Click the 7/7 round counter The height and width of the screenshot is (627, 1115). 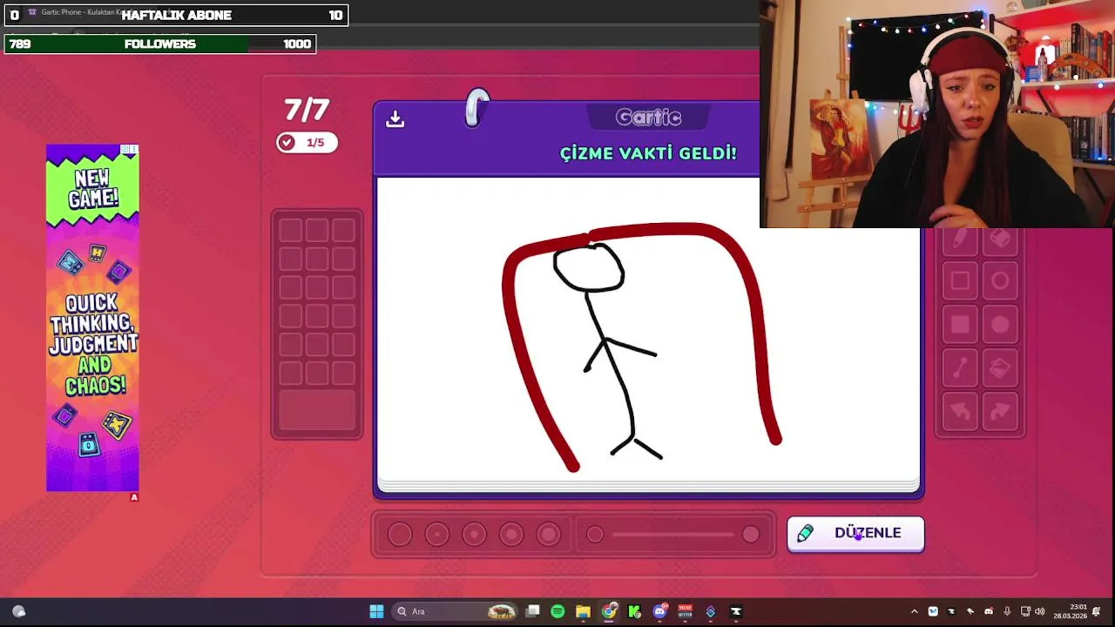[x=307, y=110]
